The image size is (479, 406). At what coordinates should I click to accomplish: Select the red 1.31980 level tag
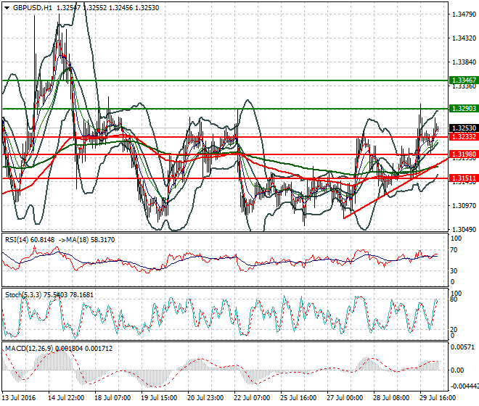click(x=463, y=154)
